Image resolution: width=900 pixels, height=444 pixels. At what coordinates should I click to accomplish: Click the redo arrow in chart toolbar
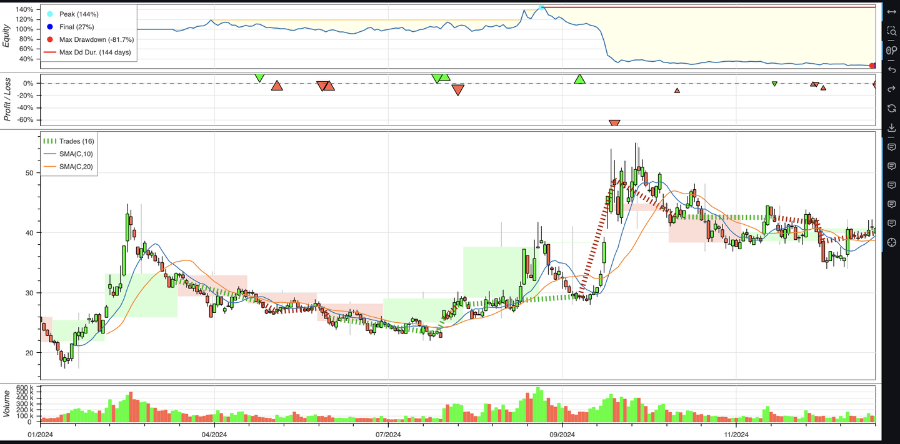[x=892, y=89]
